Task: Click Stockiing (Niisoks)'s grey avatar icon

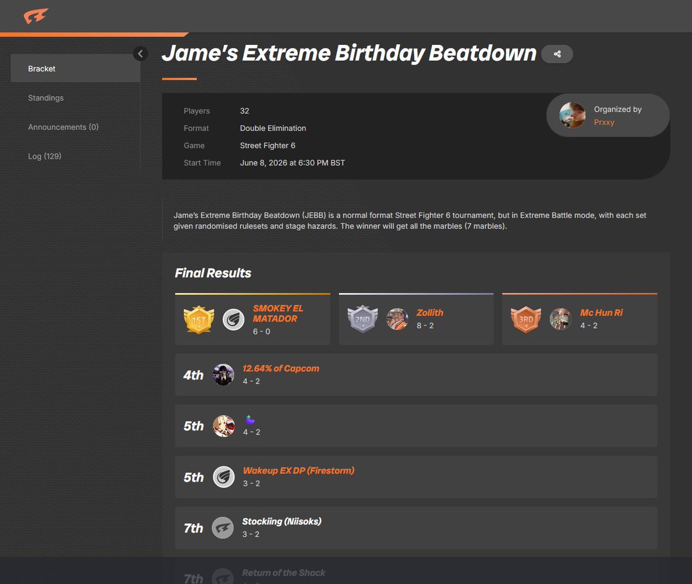Action: click(x=223, y=528)
